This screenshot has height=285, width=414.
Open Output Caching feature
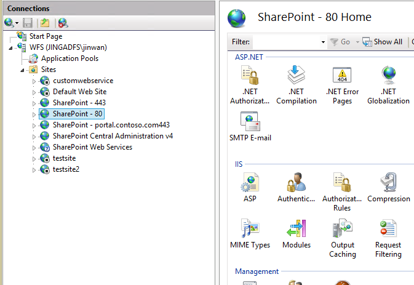(343, 238)
